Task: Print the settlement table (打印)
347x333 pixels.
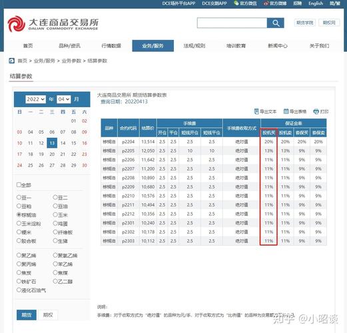Action: [321, 111]
